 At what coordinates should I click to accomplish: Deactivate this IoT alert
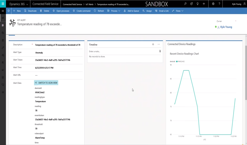[30, 11]
